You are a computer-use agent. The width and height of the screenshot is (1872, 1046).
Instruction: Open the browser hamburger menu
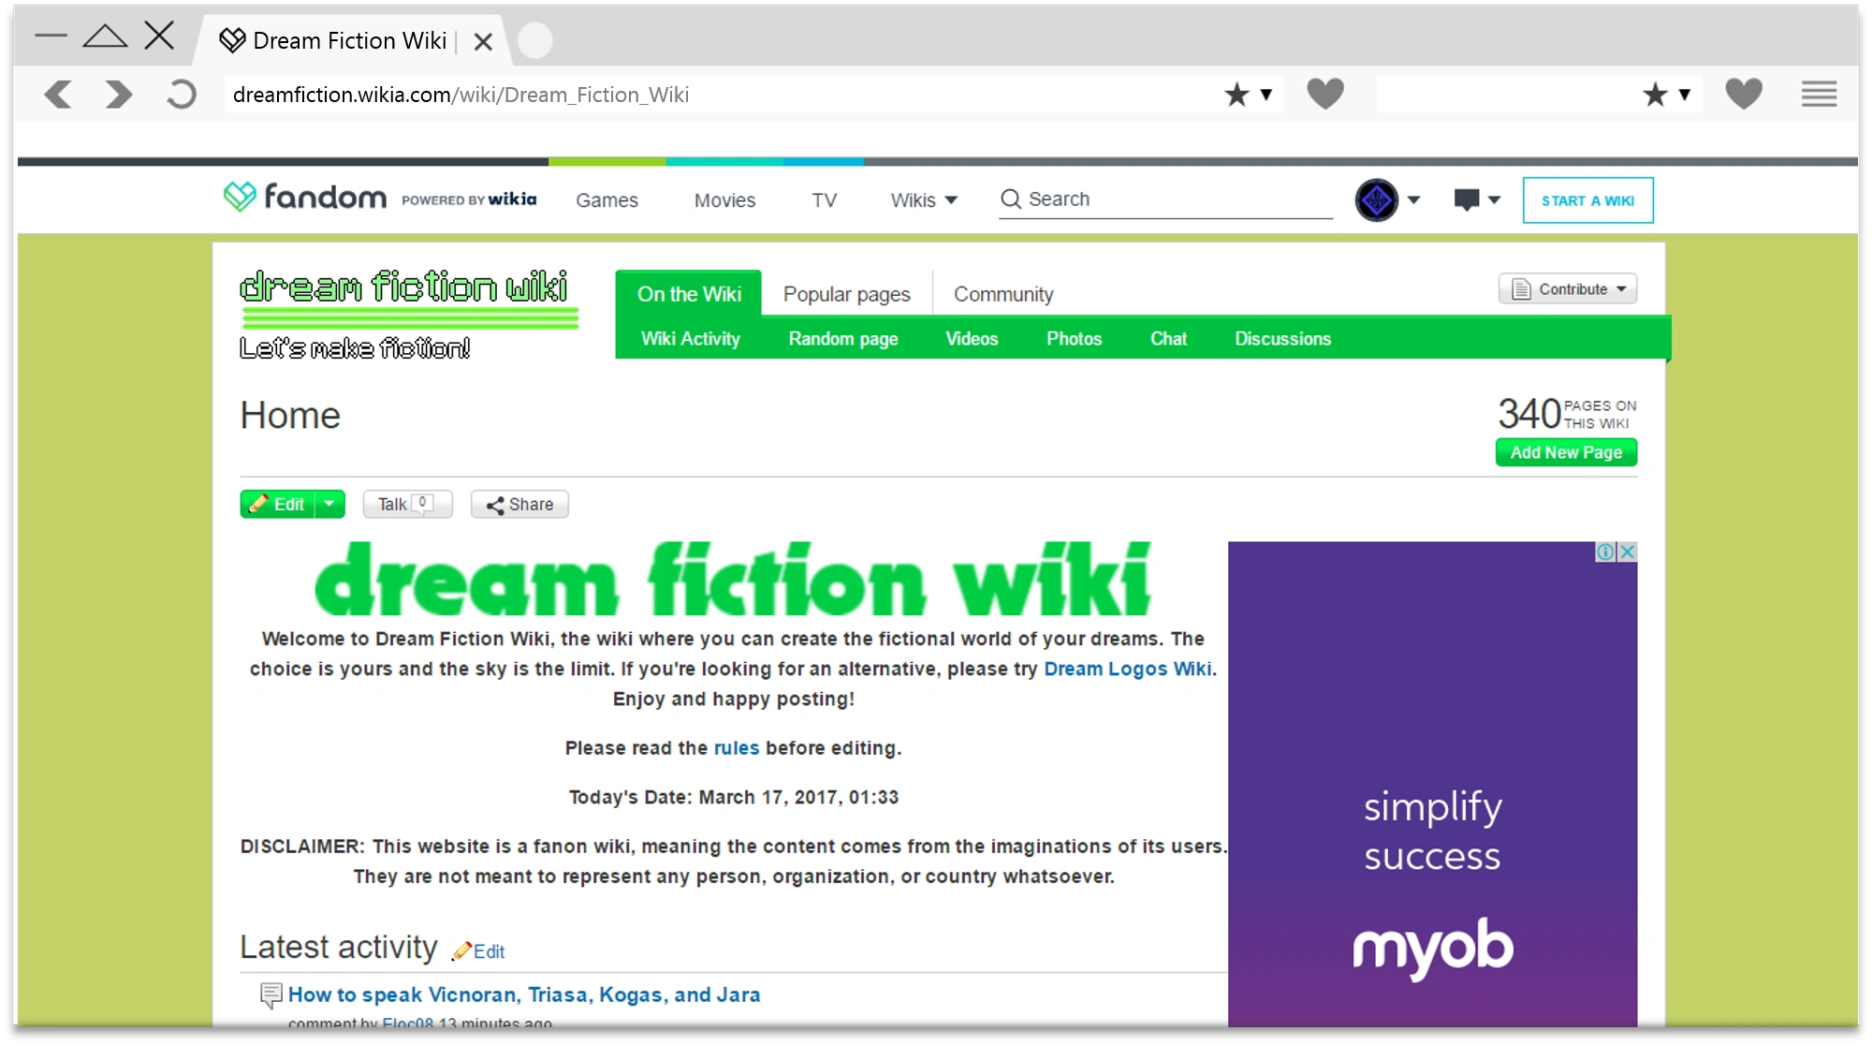1819,95
